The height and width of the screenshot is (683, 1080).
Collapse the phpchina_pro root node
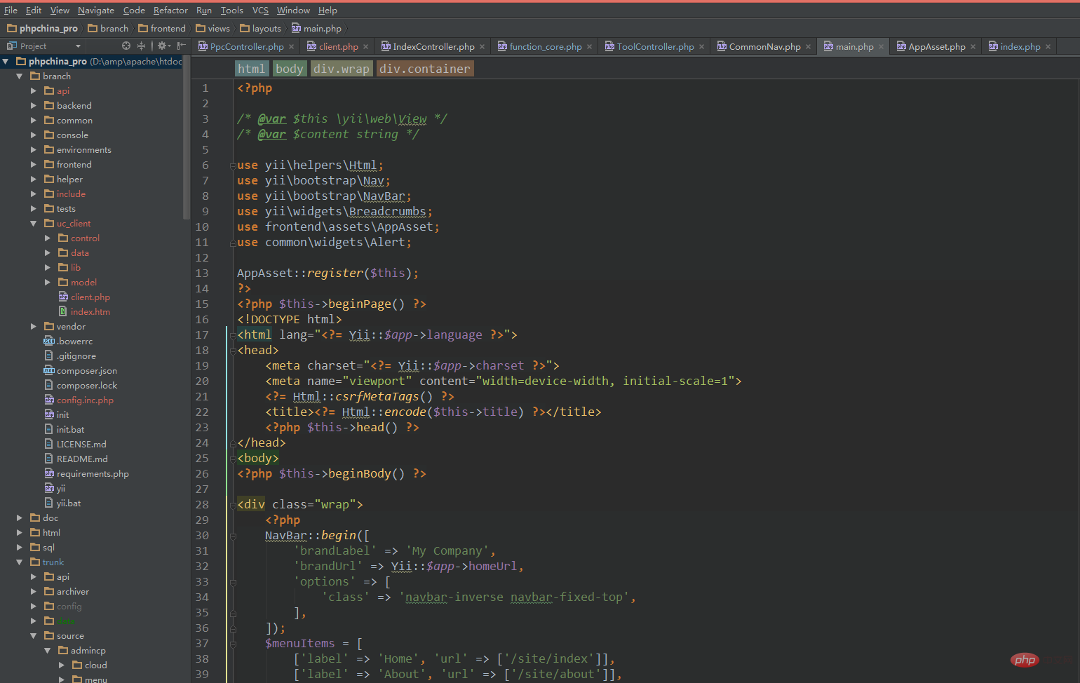(x=6, y=61)
